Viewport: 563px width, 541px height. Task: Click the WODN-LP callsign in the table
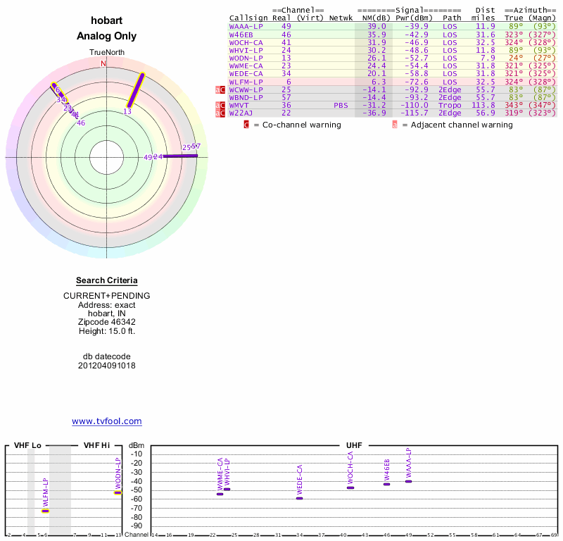click(246, 58)
